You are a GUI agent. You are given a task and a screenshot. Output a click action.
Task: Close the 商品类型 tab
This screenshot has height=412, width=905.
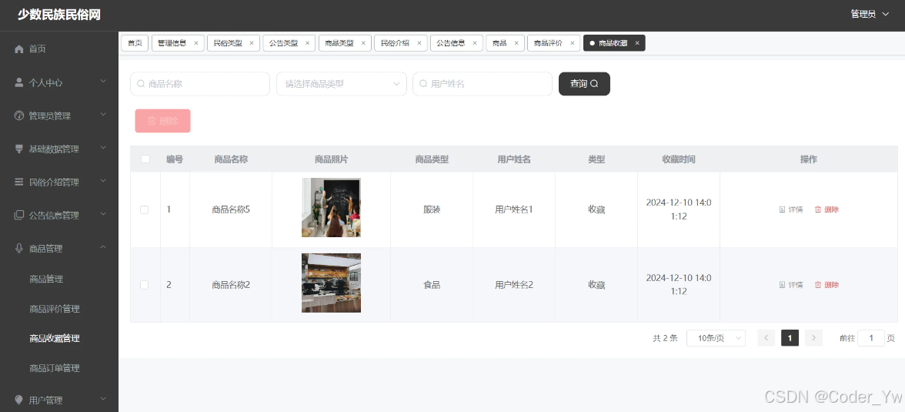pos(363,43)
